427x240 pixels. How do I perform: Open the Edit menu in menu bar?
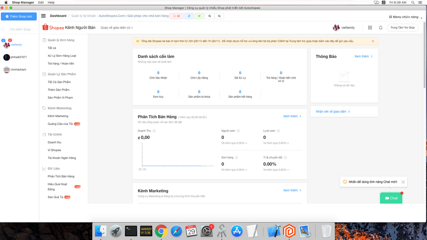point(41,3)
